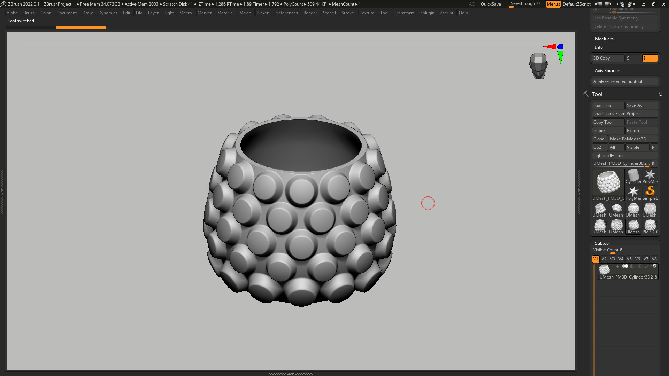Select the V8 visibility set
Screen dimensions: 669x376
click(654, 259)
